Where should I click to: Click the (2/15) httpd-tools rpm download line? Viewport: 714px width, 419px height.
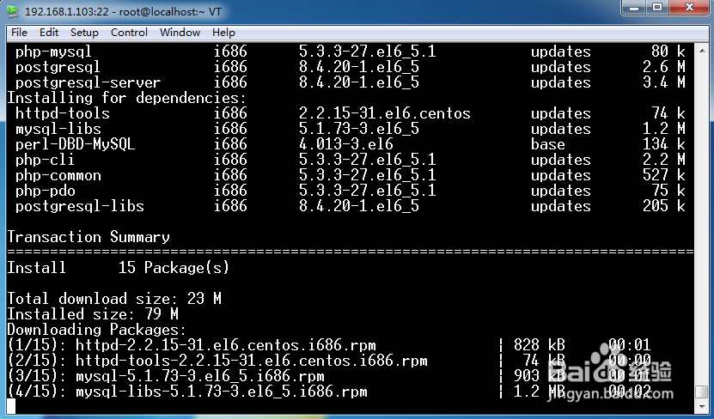pyautogui.click(x=329, y=361)
